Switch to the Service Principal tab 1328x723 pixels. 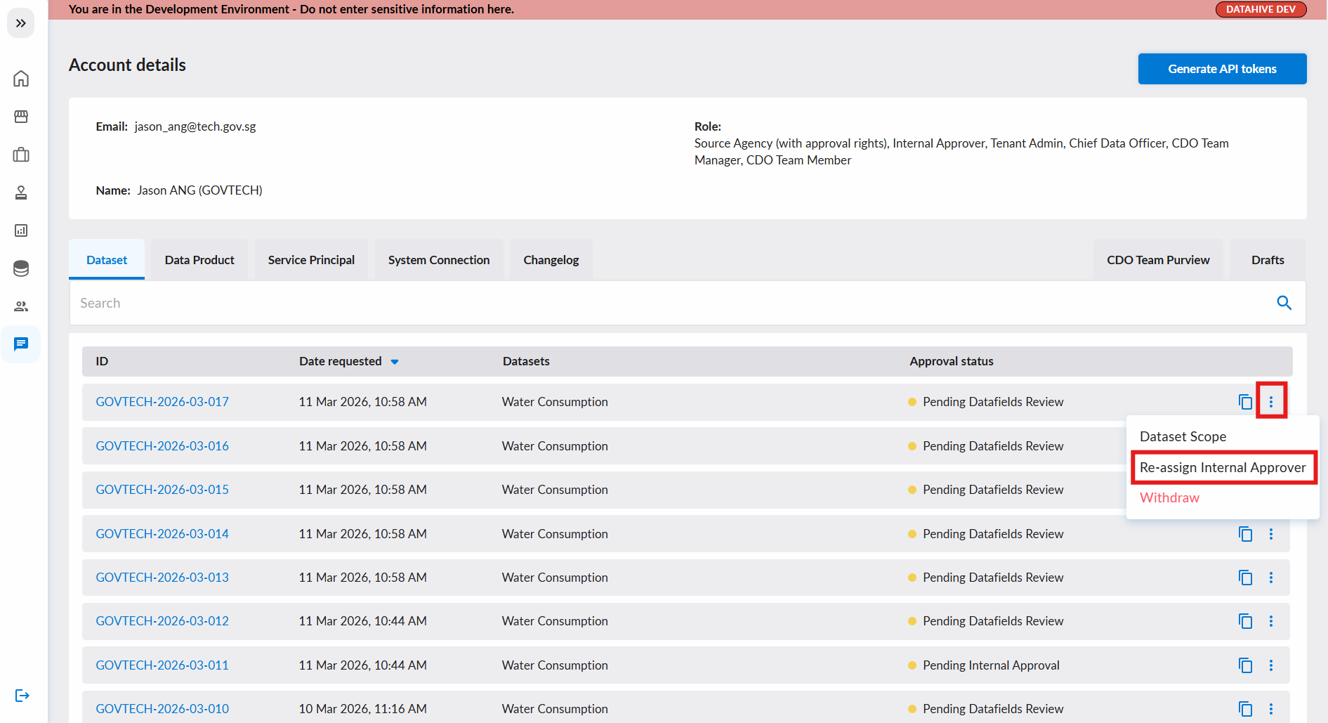311,260
